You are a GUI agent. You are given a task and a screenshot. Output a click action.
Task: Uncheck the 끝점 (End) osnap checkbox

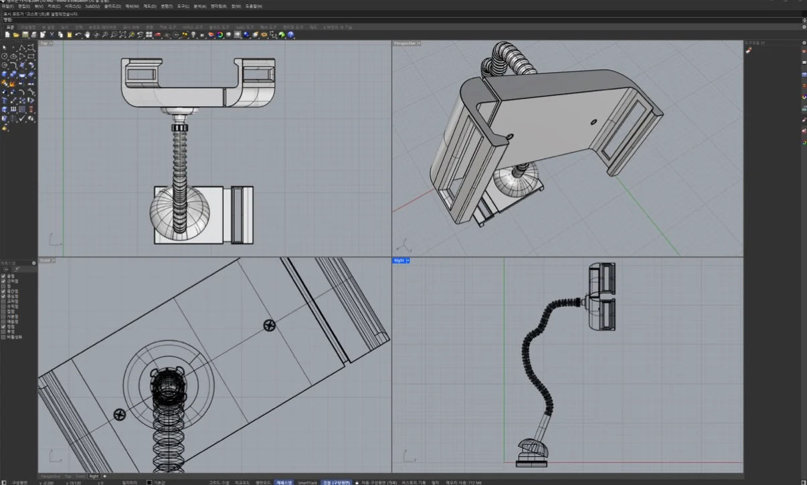tap(3, 276)
